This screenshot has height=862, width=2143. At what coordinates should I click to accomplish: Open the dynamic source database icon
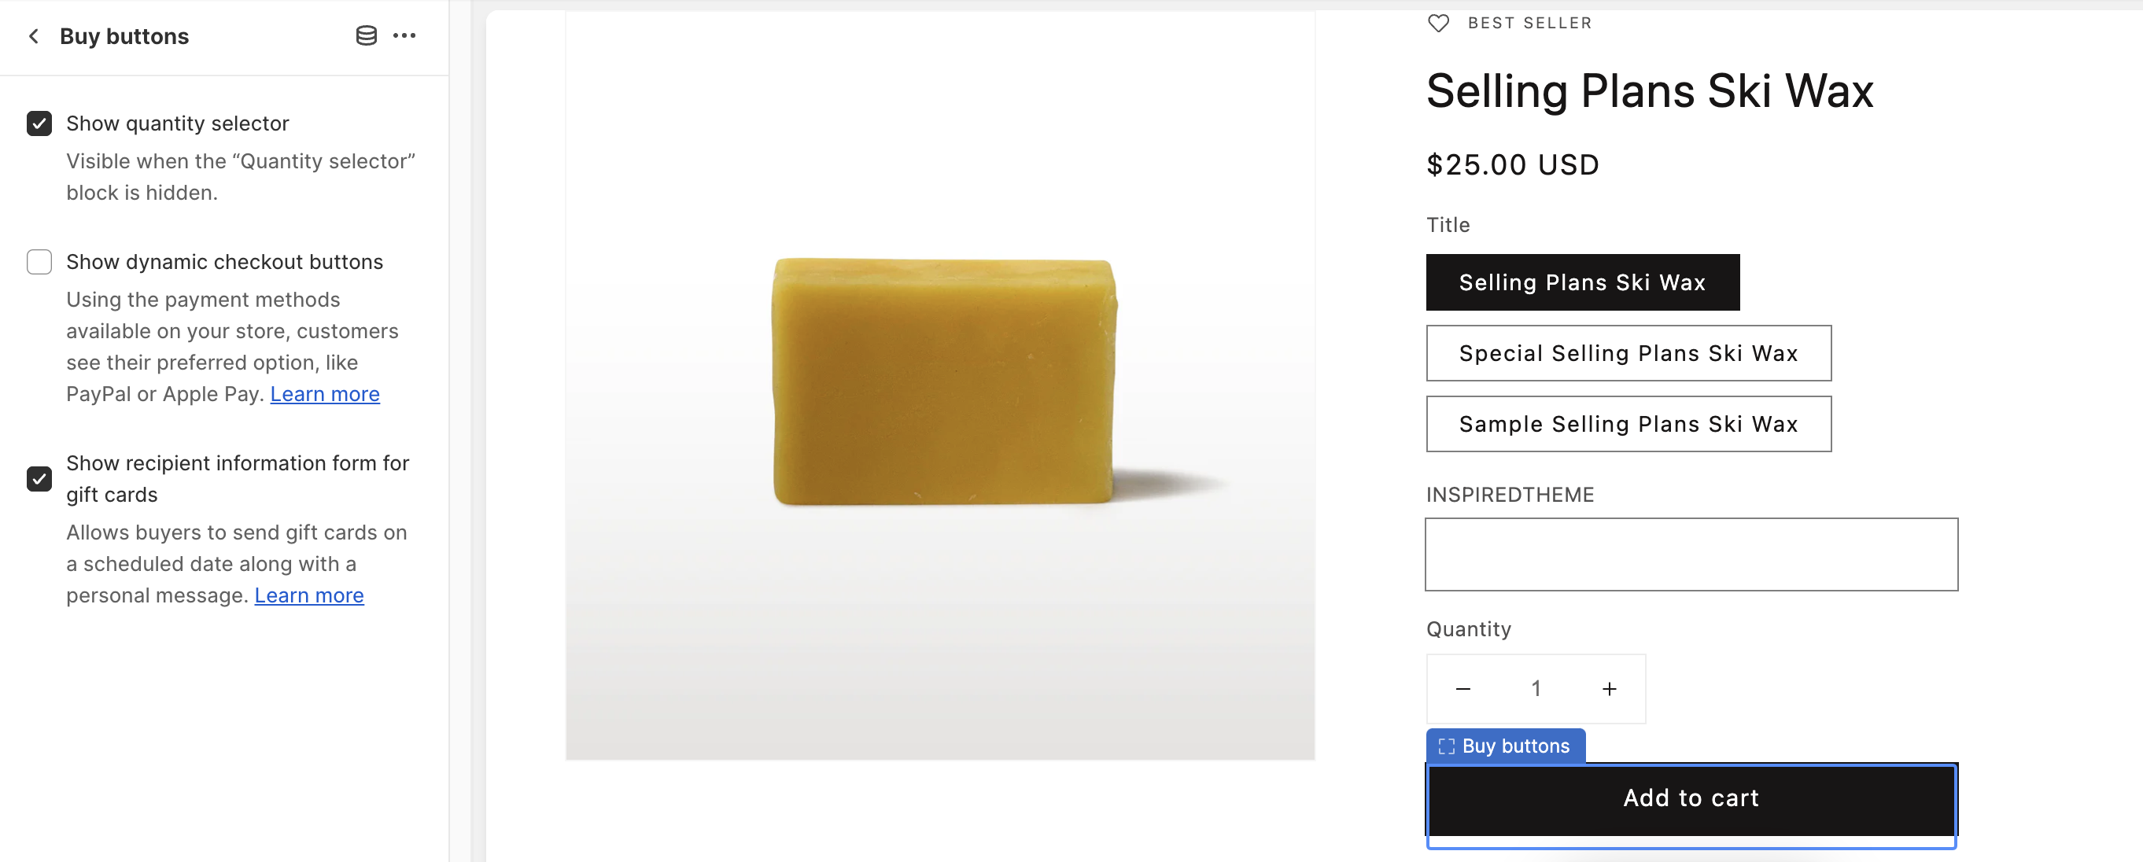pos(366,35)
